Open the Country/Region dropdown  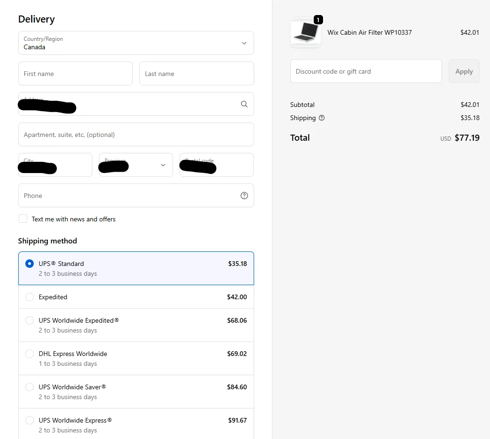[136, 43]
